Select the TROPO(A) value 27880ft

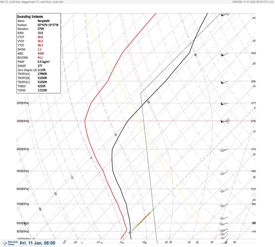[x=42, y=74]
